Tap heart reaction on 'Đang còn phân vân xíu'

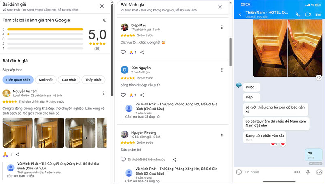[x=283, y=144]
